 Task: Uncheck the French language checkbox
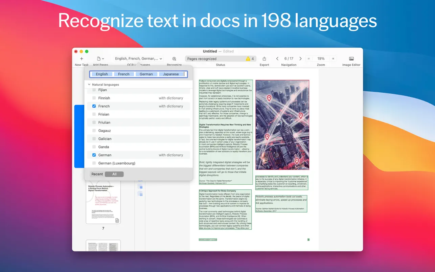tap(94, 106)
